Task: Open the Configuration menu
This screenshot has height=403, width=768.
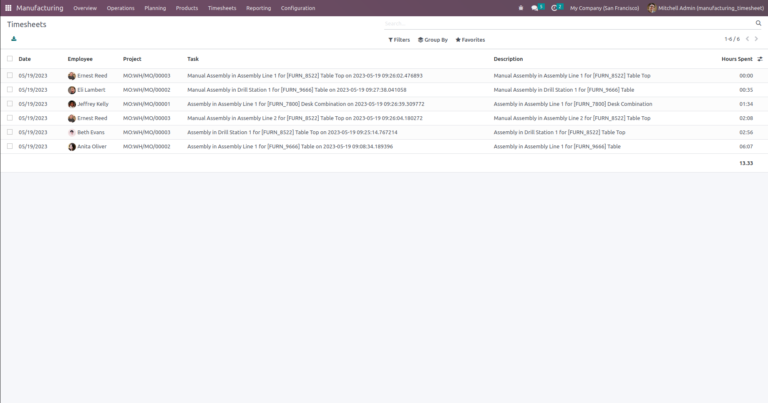Action: point(298,8)
